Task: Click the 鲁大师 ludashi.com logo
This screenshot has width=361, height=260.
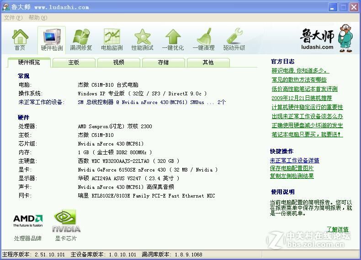Action: (327, 38)
